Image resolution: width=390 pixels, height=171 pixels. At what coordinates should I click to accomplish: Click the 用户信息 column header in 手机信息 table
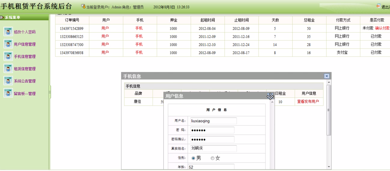(x=309, y=94)
